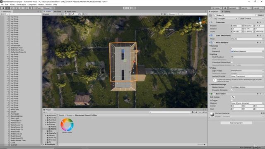
Task: Open the Component menu
Action: pyautogui.click(x=32, y=5)
